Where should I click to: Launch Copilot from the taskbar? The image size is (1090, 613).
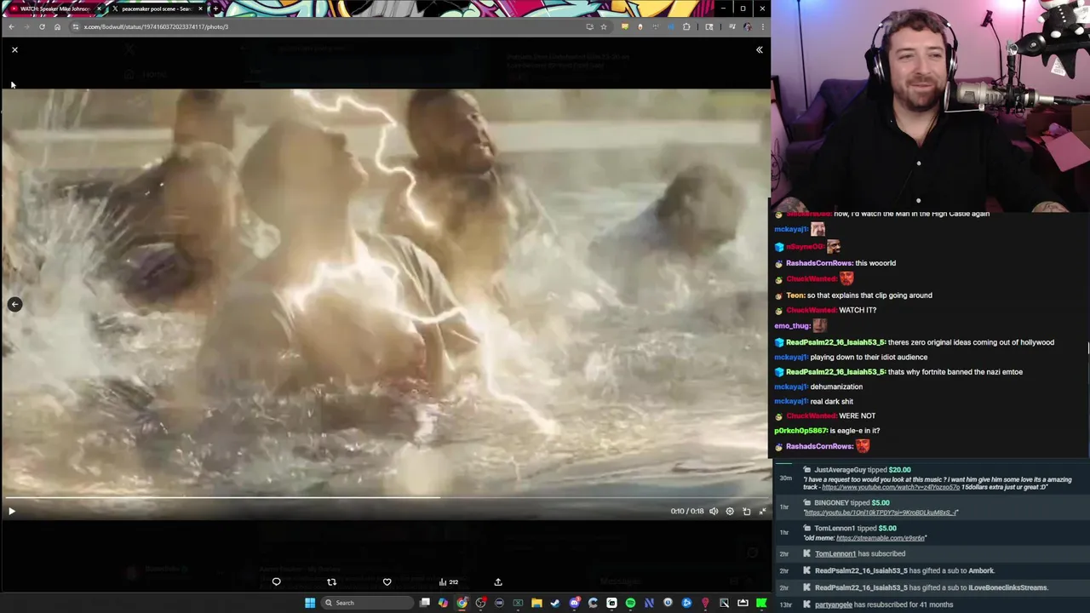[x=443, y=603]
